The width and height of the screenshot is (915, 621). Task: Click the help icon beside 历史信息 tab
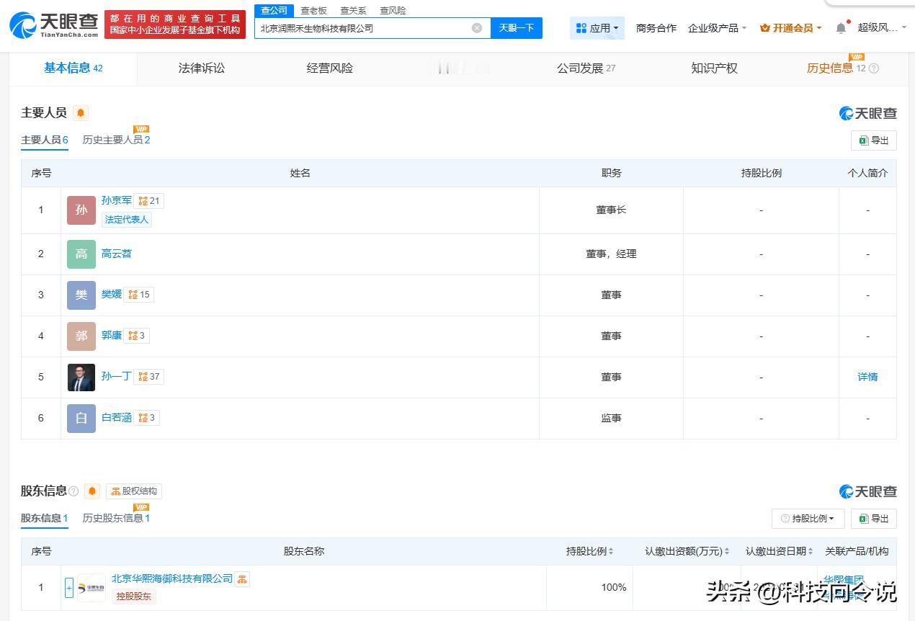[x=874, y=68]
